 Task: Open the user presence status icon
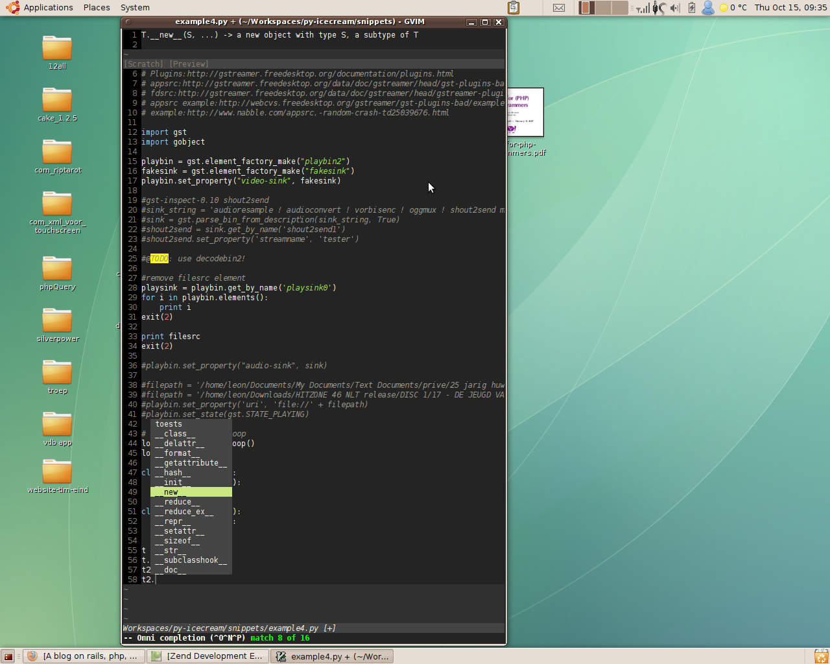708,8
